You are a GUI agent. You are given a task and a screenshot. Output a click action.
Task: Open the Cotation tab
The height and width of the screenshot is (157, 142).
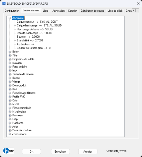click(x=73, y=11)
